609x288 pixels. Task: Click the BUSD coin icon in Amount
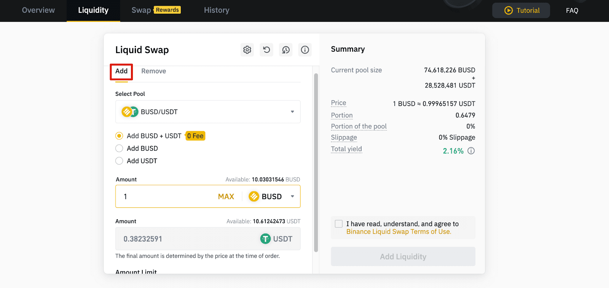click(254, 196)
